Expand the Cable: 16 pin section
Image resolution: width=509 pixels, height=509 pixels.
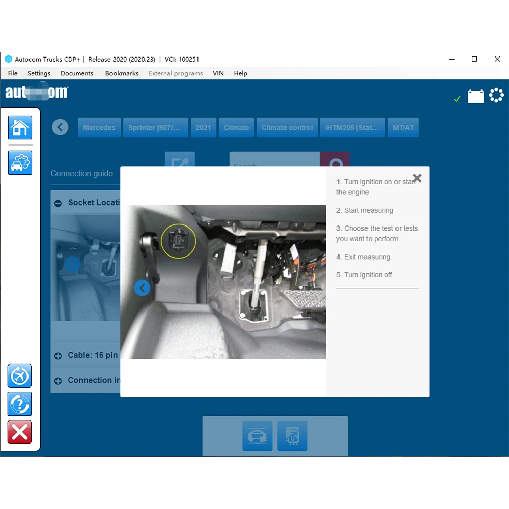pos(58,356)
